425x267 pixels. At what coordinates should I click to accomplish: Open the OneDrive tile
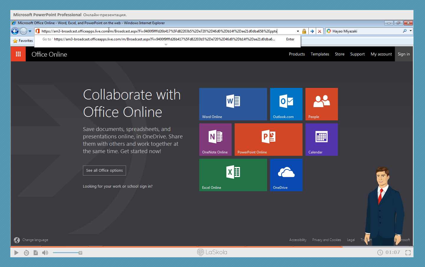point(286,175)
